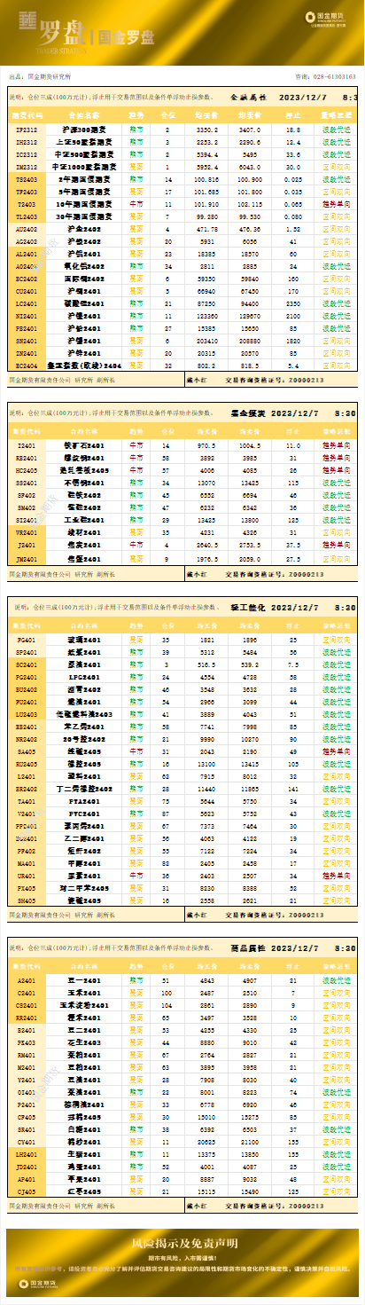Select contract code TF2403
The width and height of the screenshot is (365, 1305).
point(27,192)
